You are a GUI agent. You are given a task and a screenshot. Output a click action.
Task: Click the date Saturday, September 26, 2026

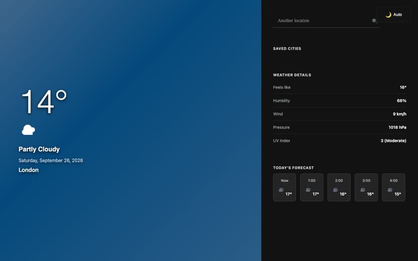50,161
